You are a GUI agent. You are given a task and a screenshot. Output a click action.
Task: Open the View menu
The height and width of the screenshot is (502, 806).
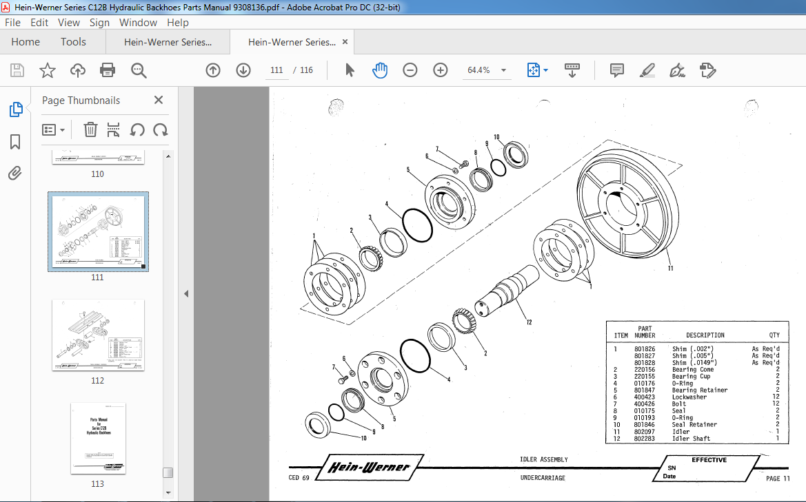68,23
